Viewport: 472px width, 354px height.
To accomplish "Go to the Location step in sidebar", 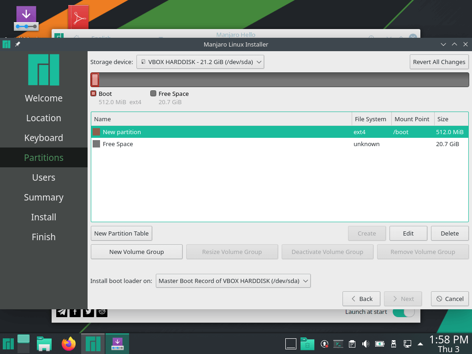I will (x=44, y=118).
